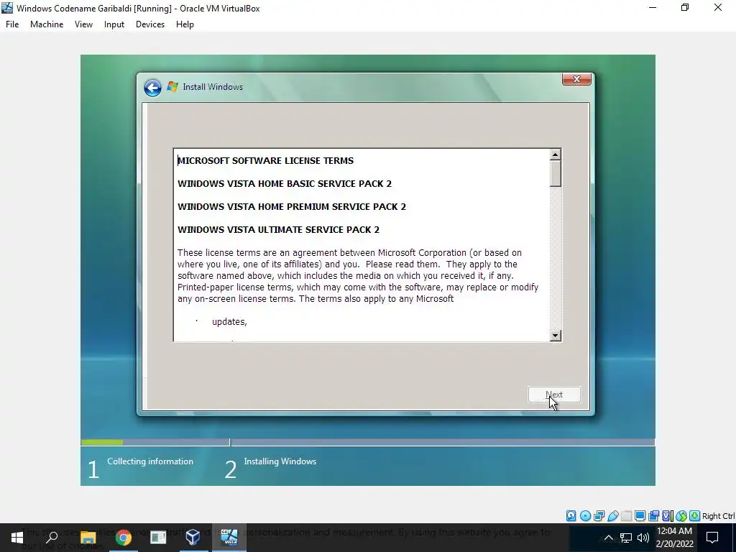Image resolution: width=736 pixels, height=552 pixels.
Task: Click the hard disk activity icon in VirtualBox status bar
Action: 571,516
